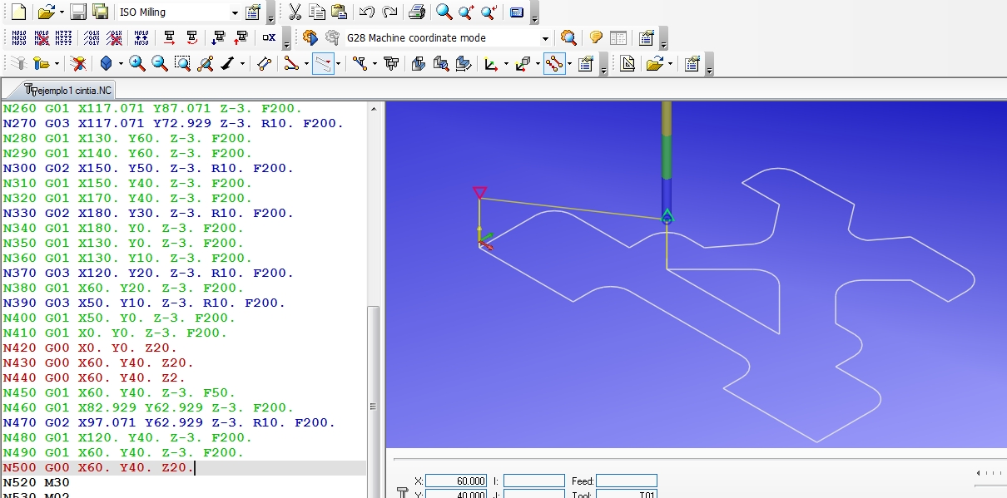This screenshot has width=1007, height=498.
Task: Open the G28 Machine coordinate mode dropdown
Action: tap(545, 38)
